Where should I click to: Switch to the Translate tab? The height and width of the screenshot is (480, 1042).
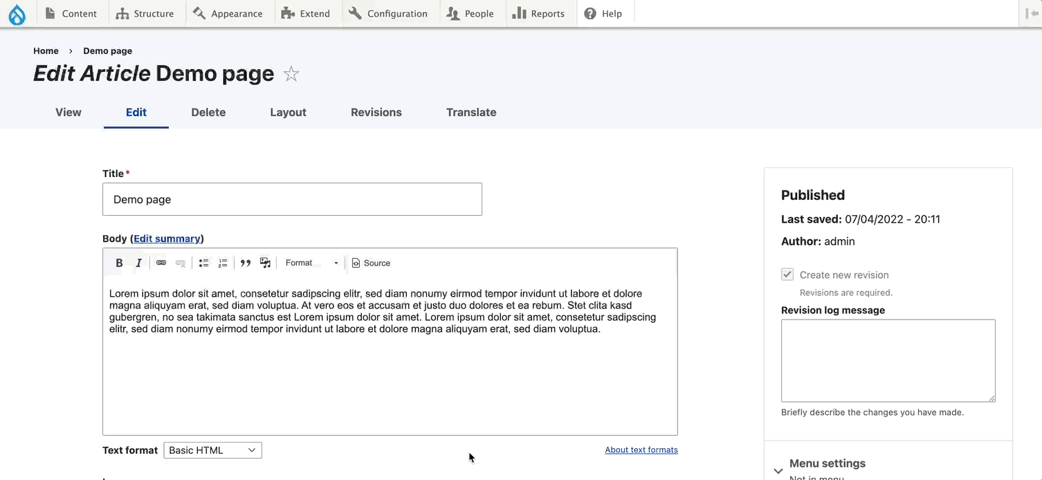pos(471,112)
